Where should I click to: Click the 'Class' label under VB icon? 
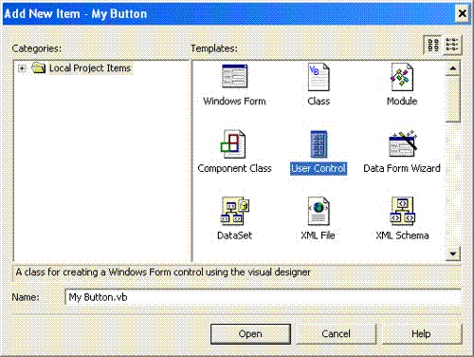coord(319,102)
